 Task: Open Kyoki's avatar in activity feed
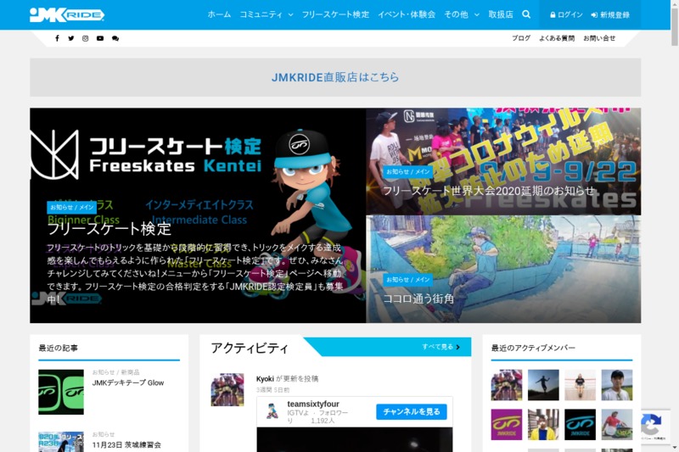[227, 390]
